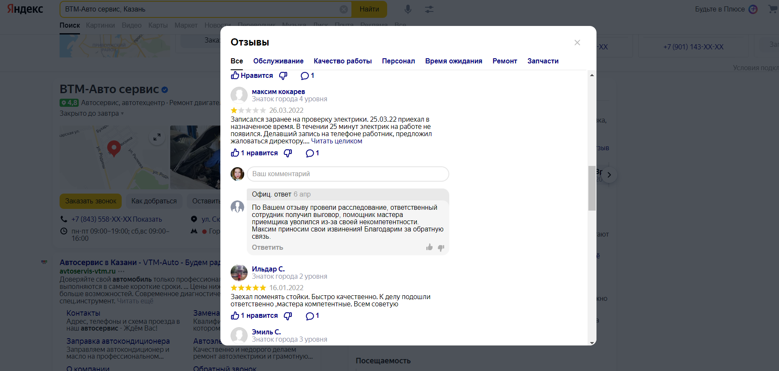This screenshot has width=779, height=371.
Task: Expand snippet with Читать ещё
Action: (135, 301)
